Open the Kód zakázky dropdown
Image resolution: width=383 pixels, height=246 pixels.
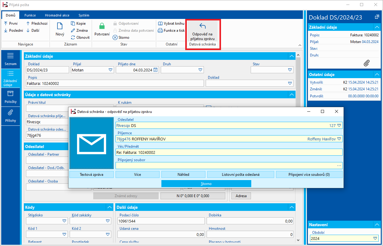(x=108, y=221)
